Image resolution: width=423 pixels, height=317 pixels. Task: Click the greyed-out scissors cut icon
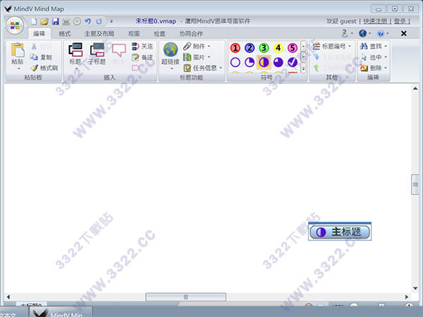34,46
